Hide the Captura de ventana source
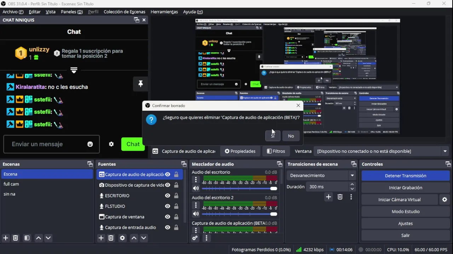Viewport: 453px width, 254px height. 167,217
